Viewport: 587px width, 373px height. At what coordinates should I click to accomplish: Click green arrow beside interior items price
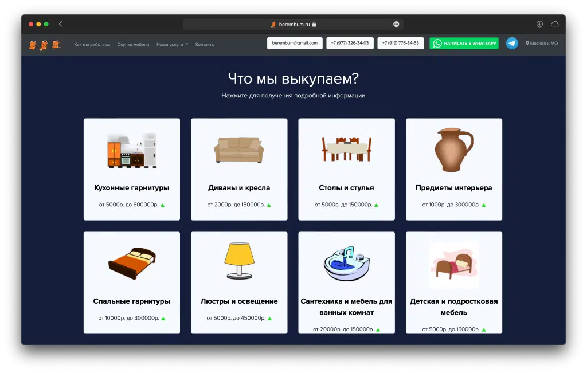click(484, 205)
